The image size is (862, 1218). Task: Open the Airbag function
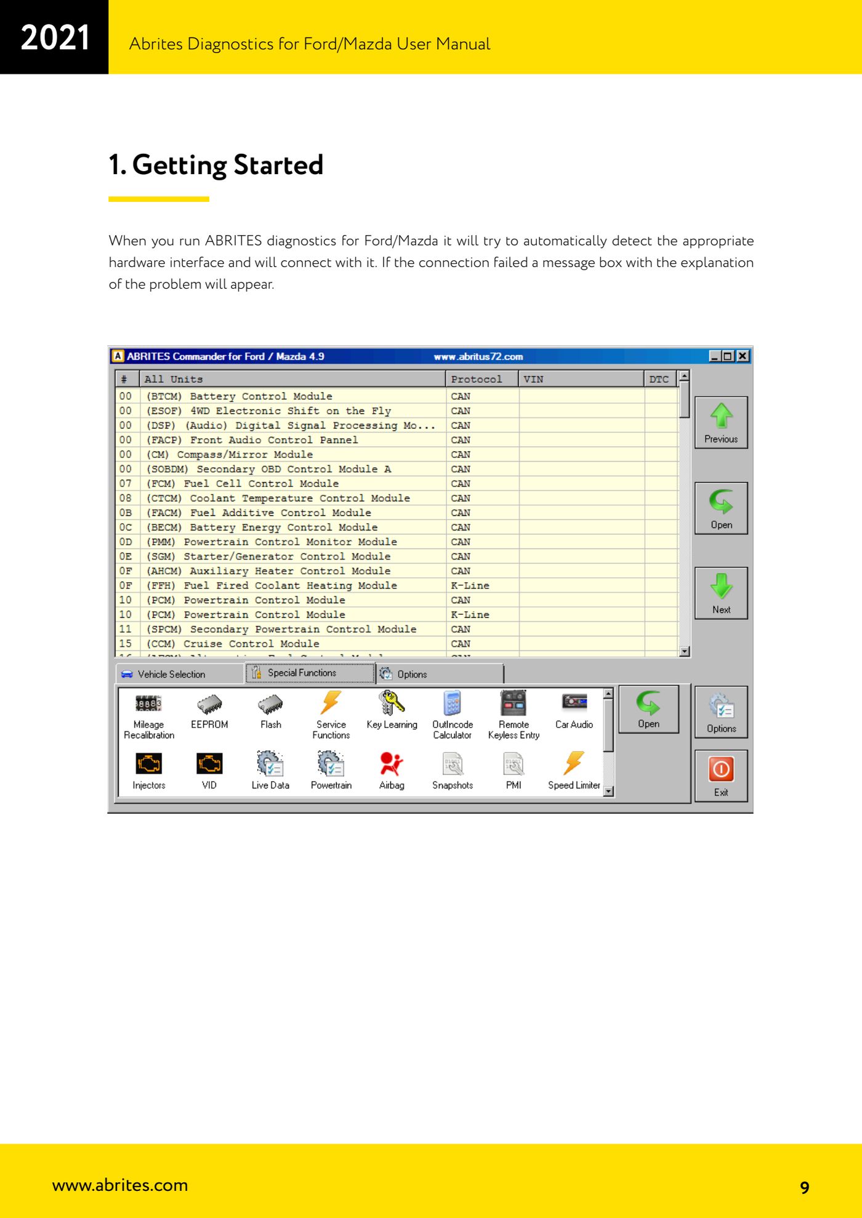[x=392, y=771]
